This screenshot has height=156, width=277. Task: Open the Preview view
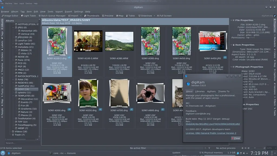pos(108,15)
